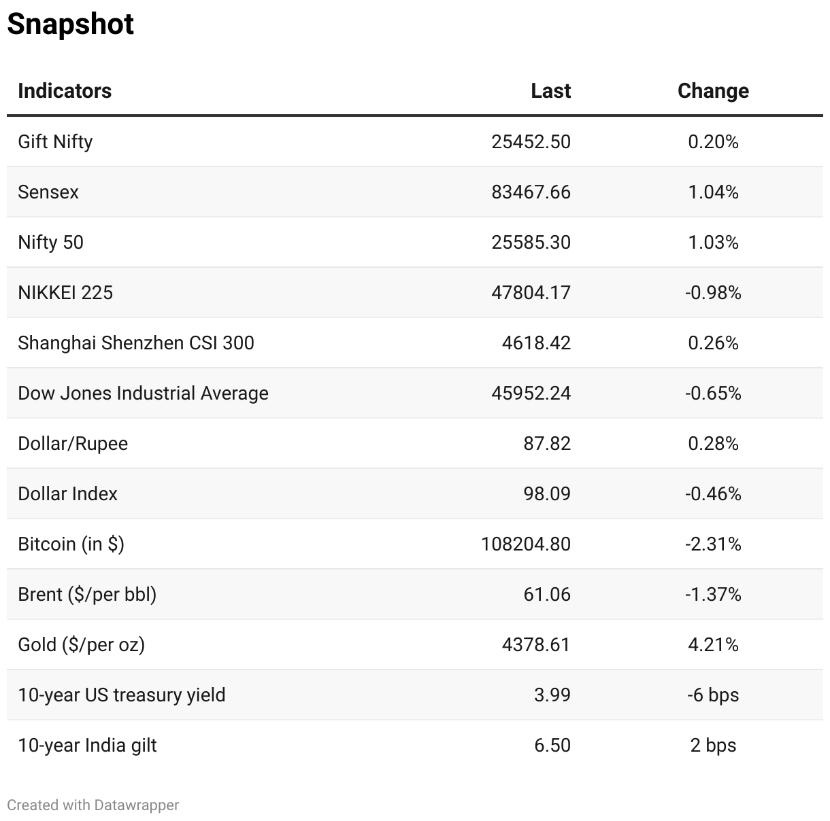Select Shanghai Shenzhen CSI 300 label
This screenshot has width=830, height=821.
click(x=136, y=343)
